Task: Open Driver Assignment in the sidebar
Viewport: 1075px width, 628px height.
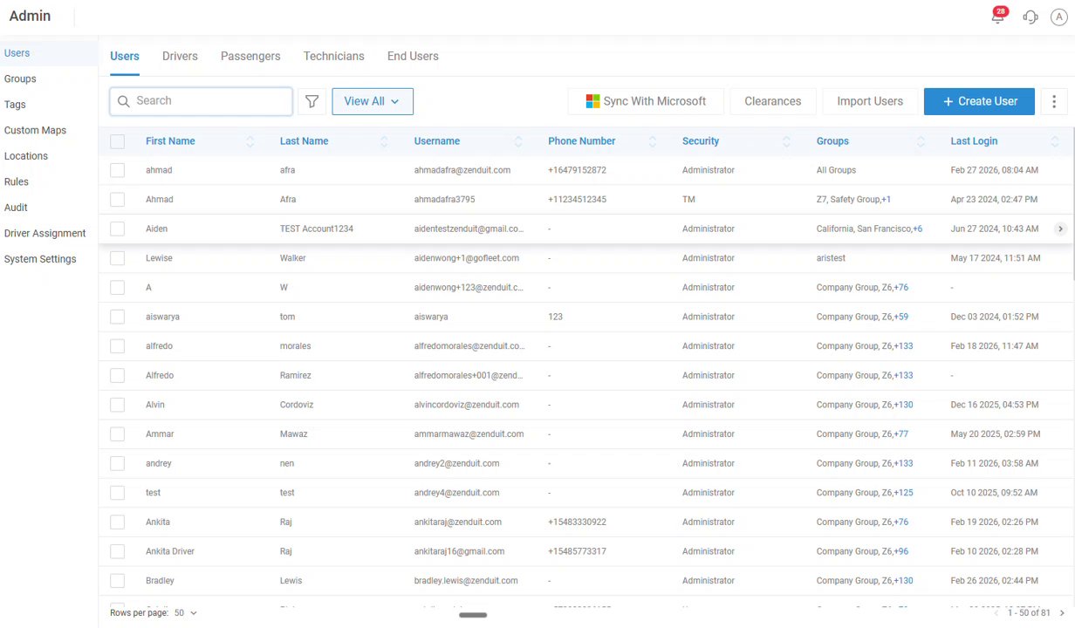Action: [x=45, y=233]
